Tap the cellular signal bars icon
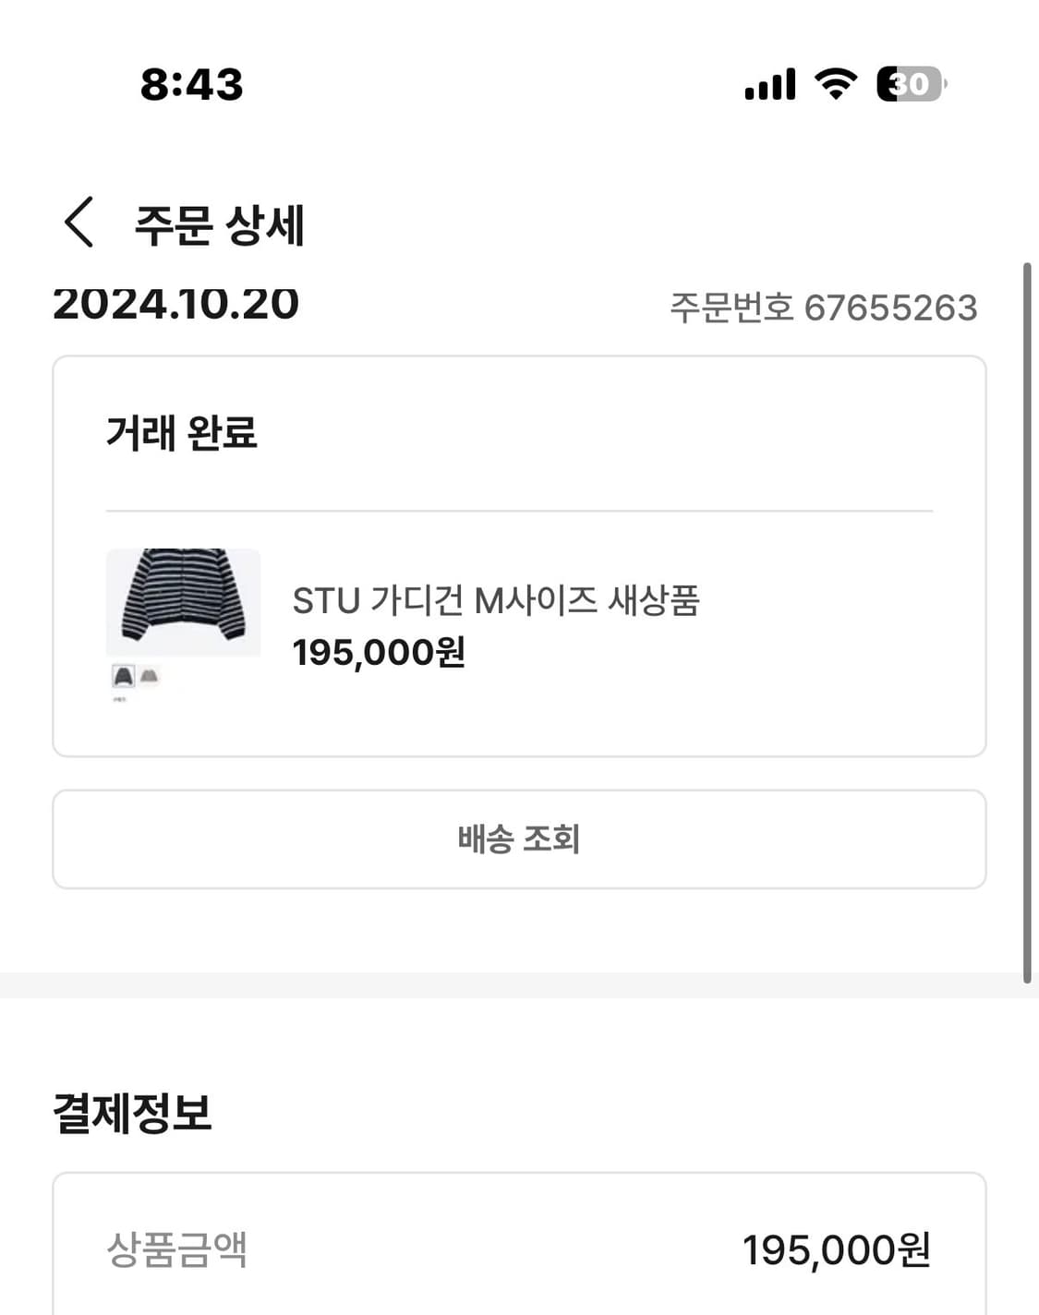 tap(769, 85)
